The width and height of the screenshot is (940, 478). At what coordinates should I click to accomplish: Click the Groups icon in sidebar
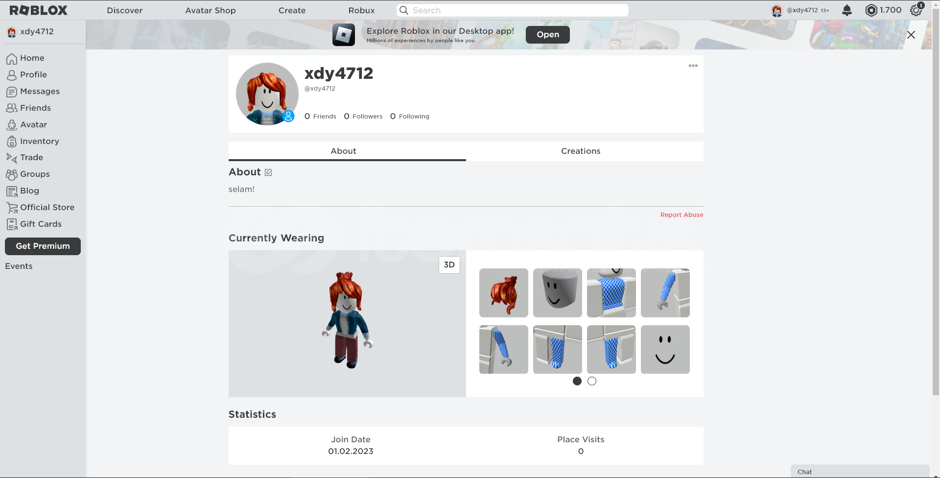[x=12, y=174]
